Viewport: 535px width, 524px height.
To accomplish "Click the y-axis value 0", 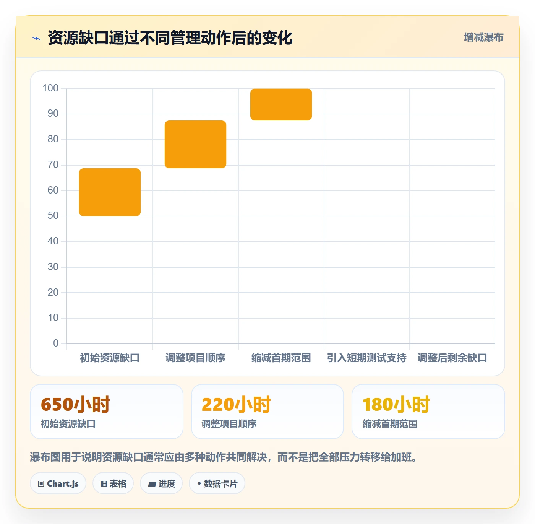I will 56,343.
